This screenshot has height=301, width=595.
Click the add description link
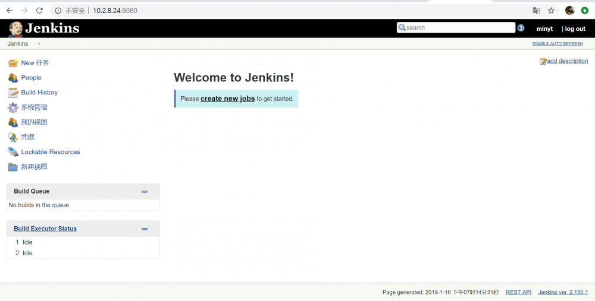(x=567, y=61)
